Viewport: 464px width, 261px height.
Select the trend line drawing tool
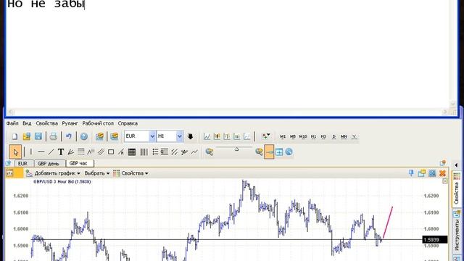pyautogui.click(x=51, y=152)
